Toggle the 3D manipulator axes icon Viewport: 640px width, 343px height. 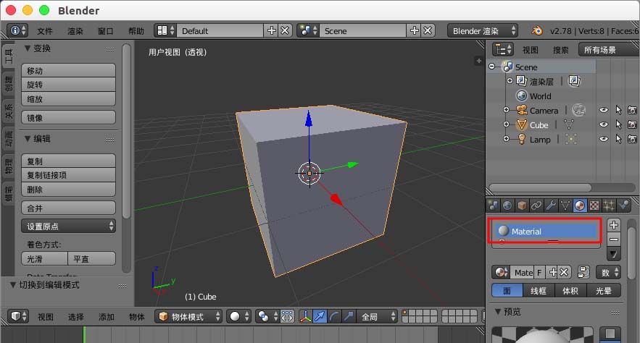305,316
